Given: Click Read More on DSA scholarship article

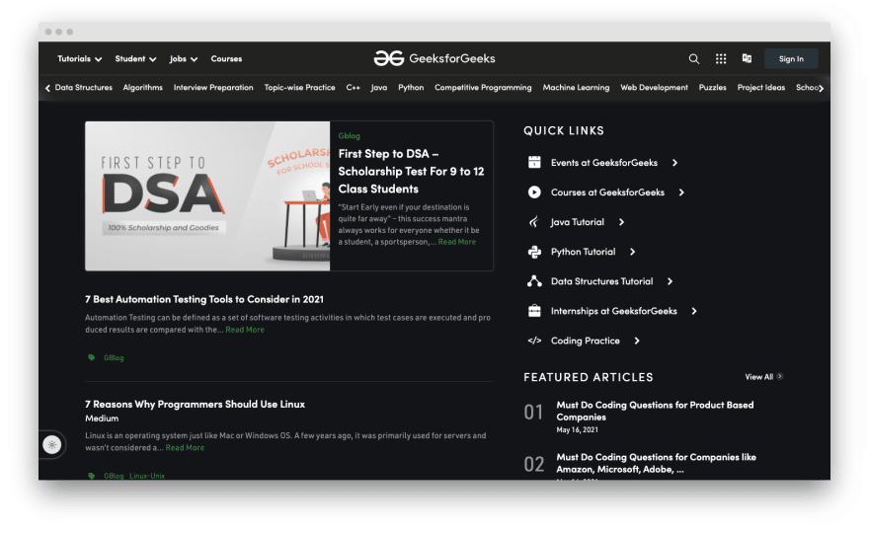Looking at the screenshot, I should (x=456, y=242).
